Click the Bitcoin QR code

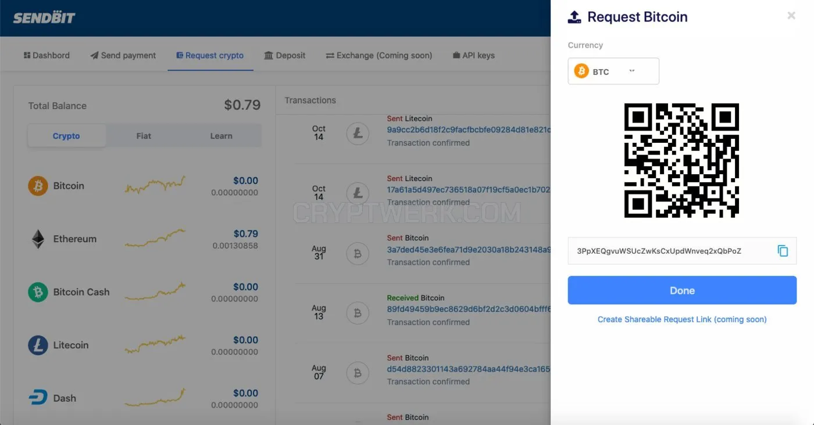pos(681,161)
